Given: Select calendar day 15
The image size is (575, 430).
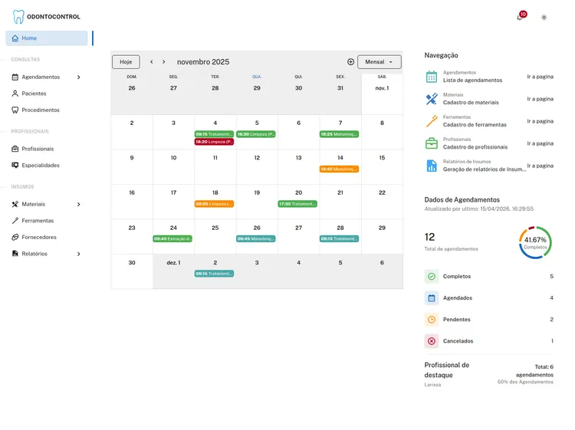Looking at the screenshot, I should [x=382, y=158].
